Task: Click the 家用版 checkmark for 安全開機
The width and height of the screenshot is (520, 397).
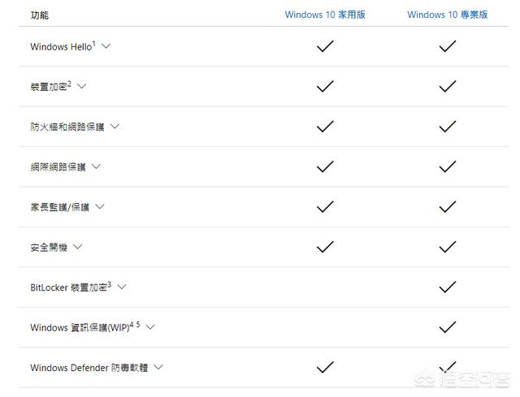Action: [325, 247]
